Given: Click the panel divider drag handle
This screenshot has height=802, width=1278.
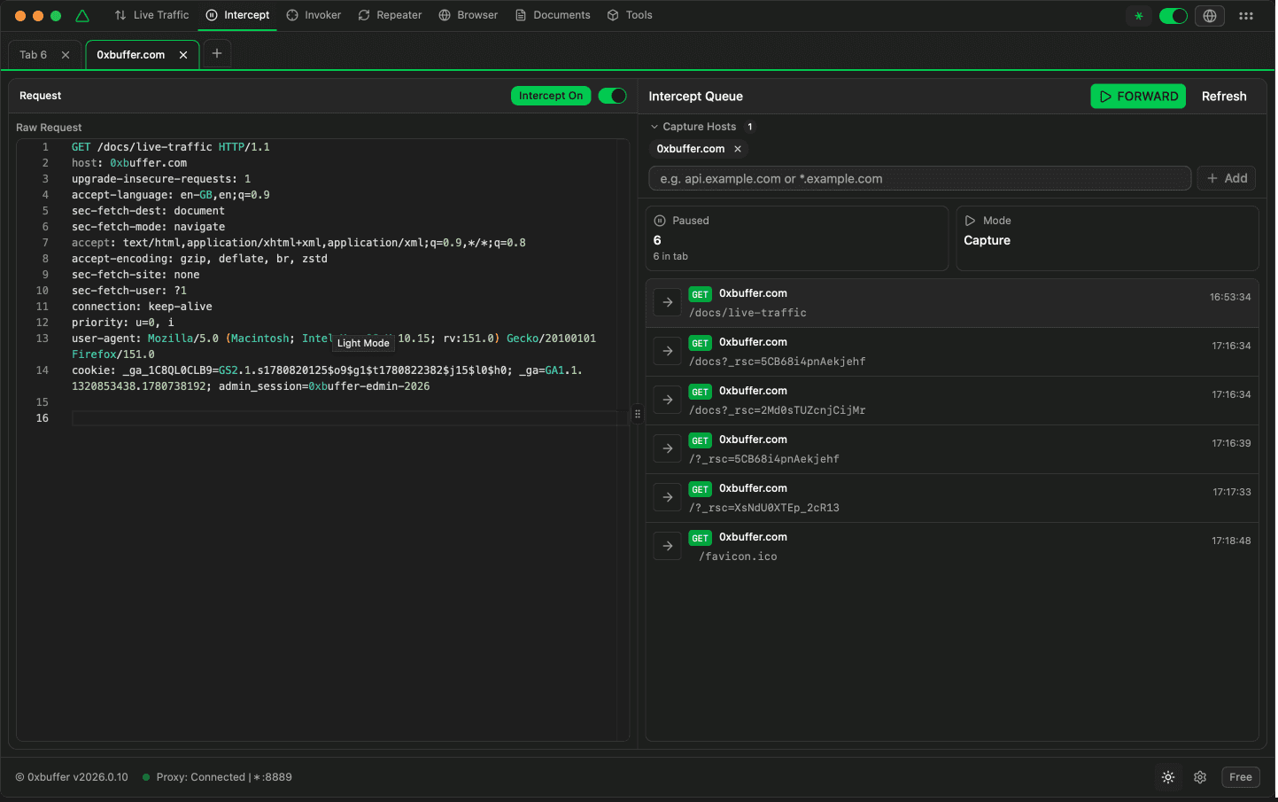Looking at the screenshot, I should click(x=637, y=414).
